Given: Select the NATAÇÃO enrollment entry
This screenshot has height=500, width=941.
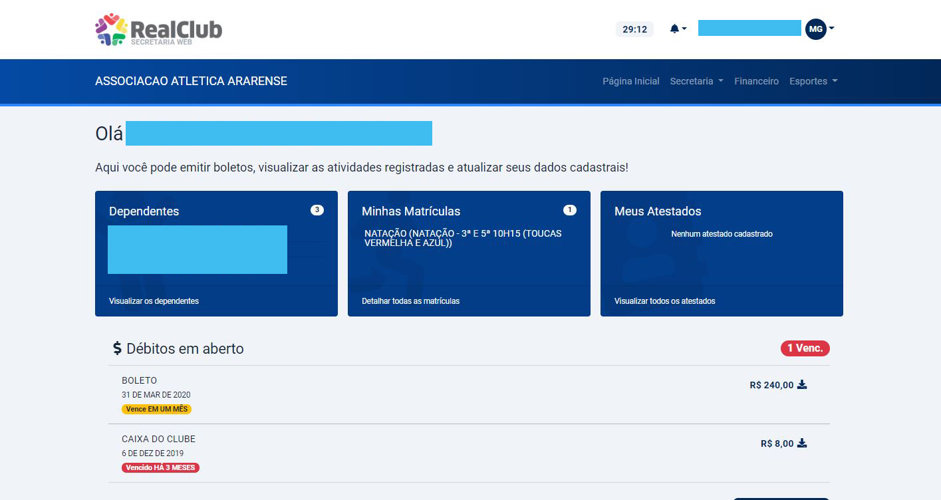Looking at the screenshot, I should [x=463, y=238].
